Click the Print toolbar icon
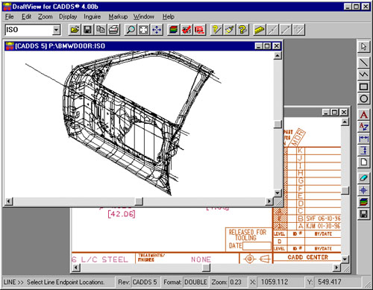 [x=113, y=30]
